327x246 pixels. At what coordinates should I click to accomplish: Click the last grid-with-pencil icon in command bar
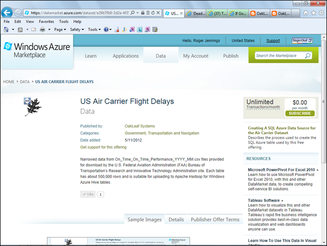(x=155, y=30)
